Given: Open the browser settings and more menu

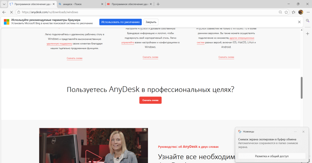Looking at the screenshot, I should pyautogui.click(x=308, y=12).
